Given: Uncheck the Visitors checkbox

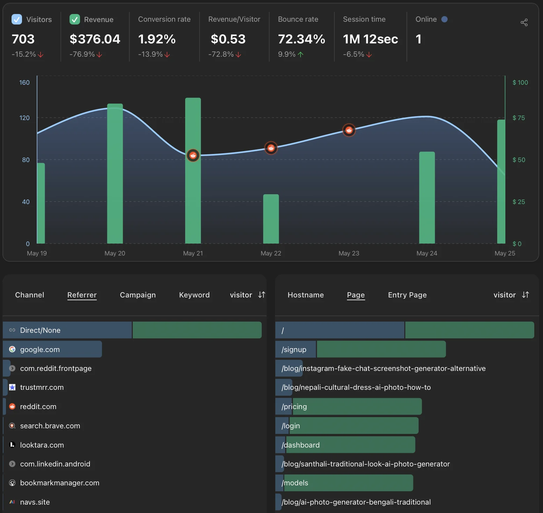Looking at the screenshot, I should 17,19.
